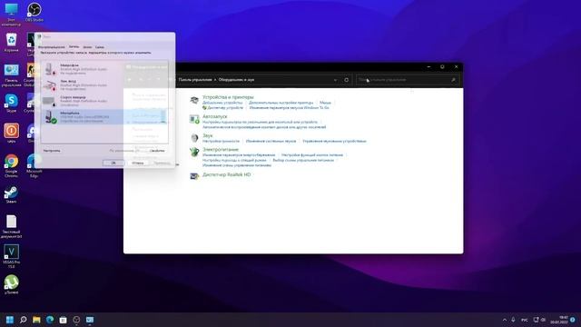The width and height of the screenshot is (581, 327).
Task: Open the Sound (Звук) speaker icon
Action: coord(194,138)
